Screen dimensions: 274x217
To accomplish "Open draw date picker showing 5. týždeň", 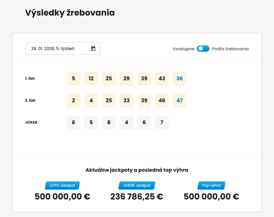I will [62, 48].
